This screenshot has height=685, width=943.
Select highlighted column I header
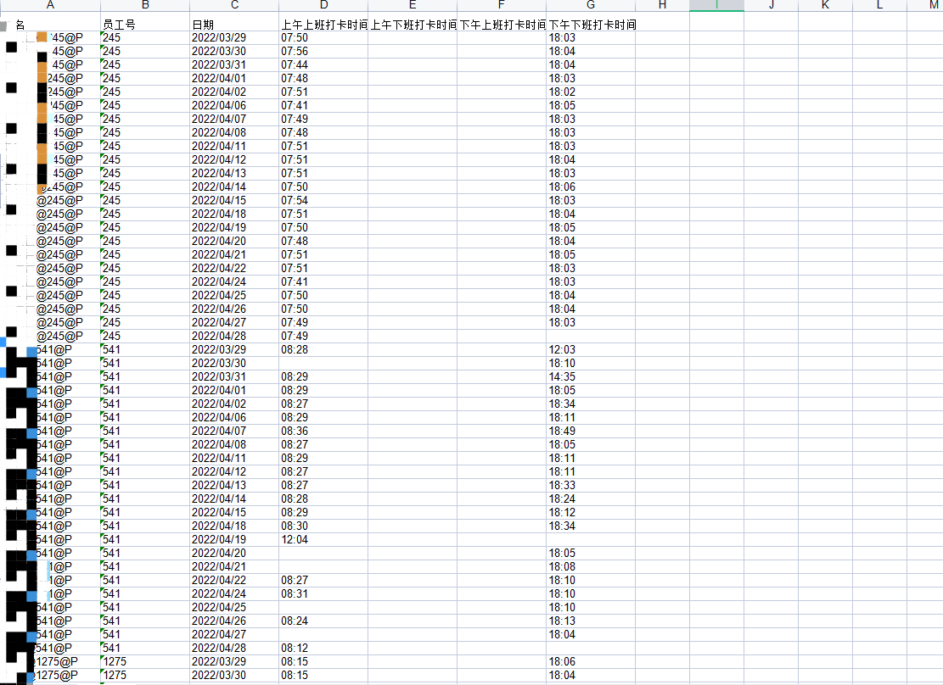click(717, 5)
